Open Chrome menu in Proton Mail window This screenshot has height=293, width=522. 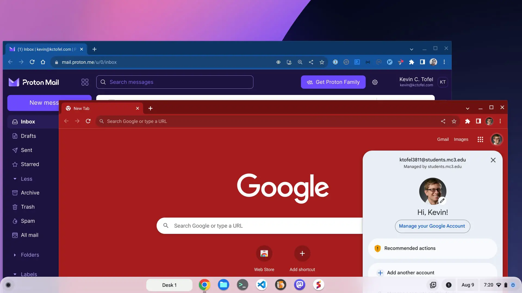(444, 62)
